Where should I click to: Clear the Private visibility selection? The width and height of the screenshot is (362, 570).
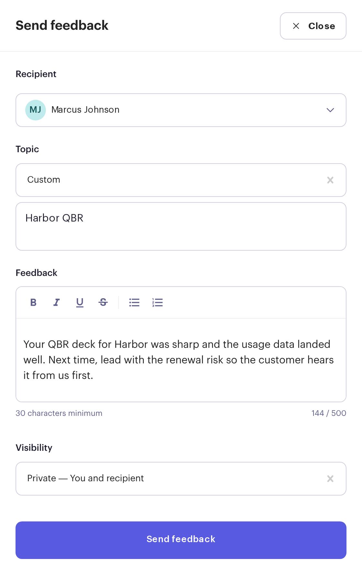point(330,479)
